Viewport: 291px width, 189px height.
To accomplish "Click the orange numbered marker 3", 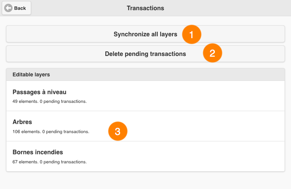I will tap(118, 131).
